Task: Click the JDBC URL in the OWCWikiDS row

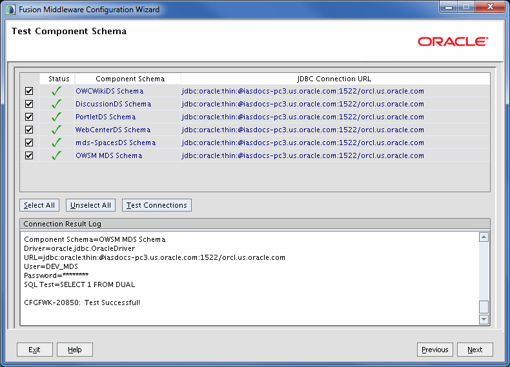Action: tap(303, 91)
